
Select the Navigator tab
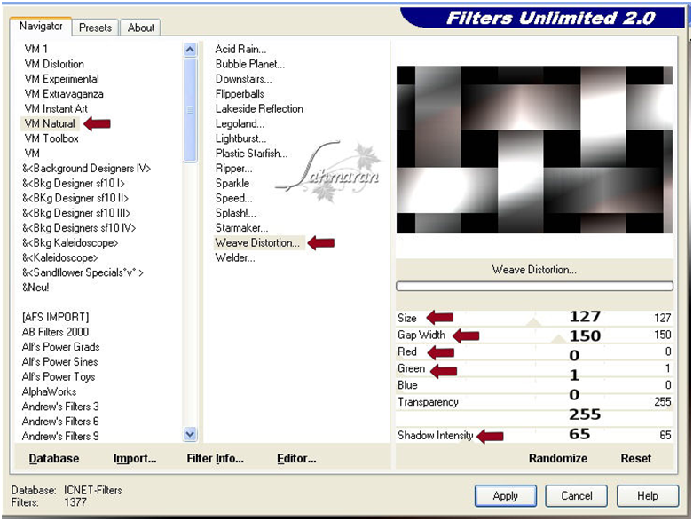point(41,26)
